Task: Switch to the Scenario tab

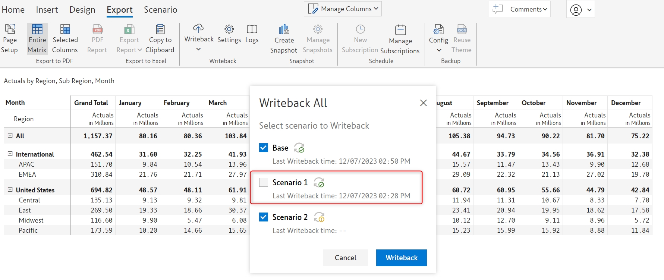Action: point(160,10)
